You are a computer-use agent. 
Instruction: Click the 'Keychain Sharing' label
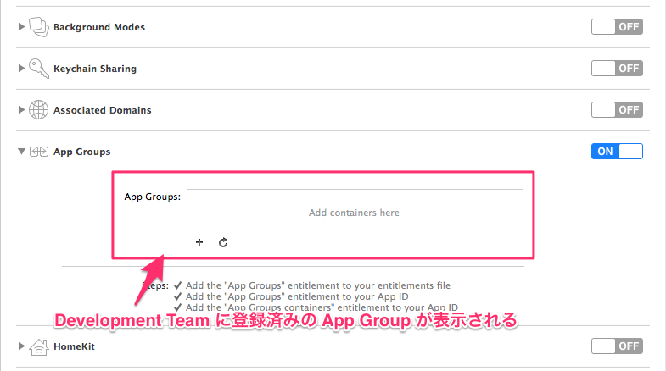(x=95, y=69)
